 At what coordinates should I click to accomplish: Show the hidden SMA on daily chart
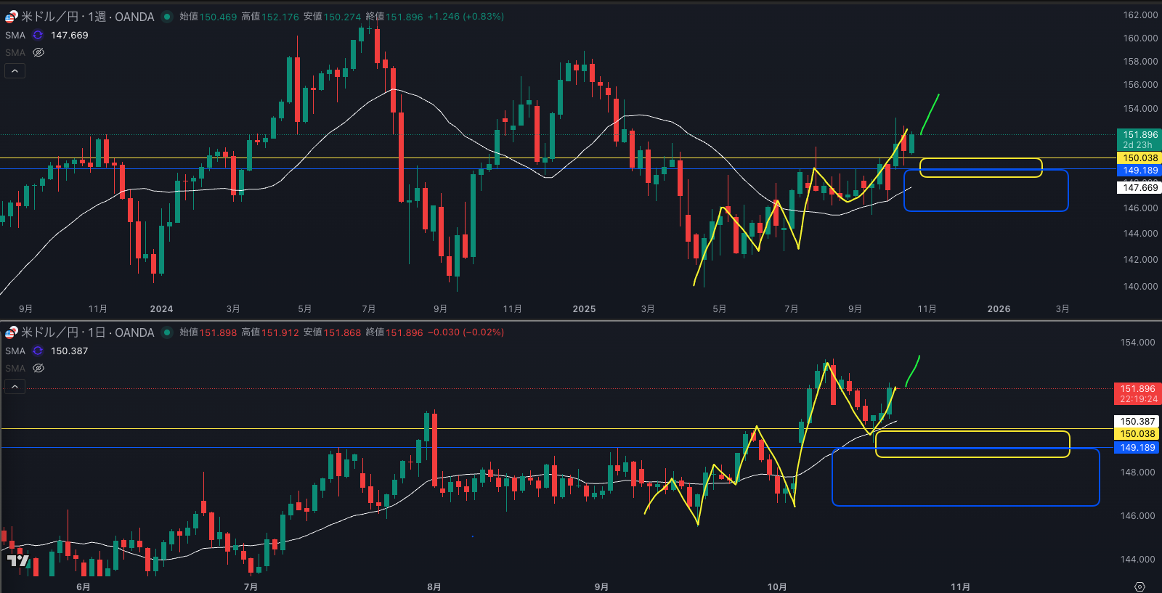tap(38, 368)
